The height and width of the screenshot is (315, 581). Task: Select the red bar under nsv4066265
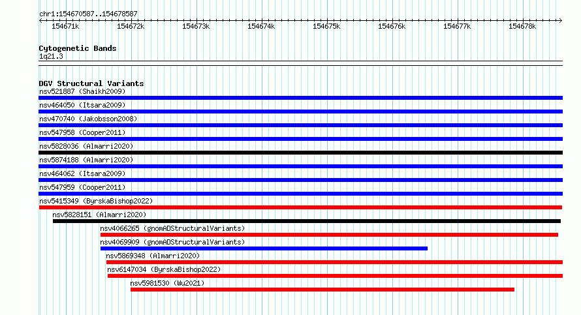[329, 235]
